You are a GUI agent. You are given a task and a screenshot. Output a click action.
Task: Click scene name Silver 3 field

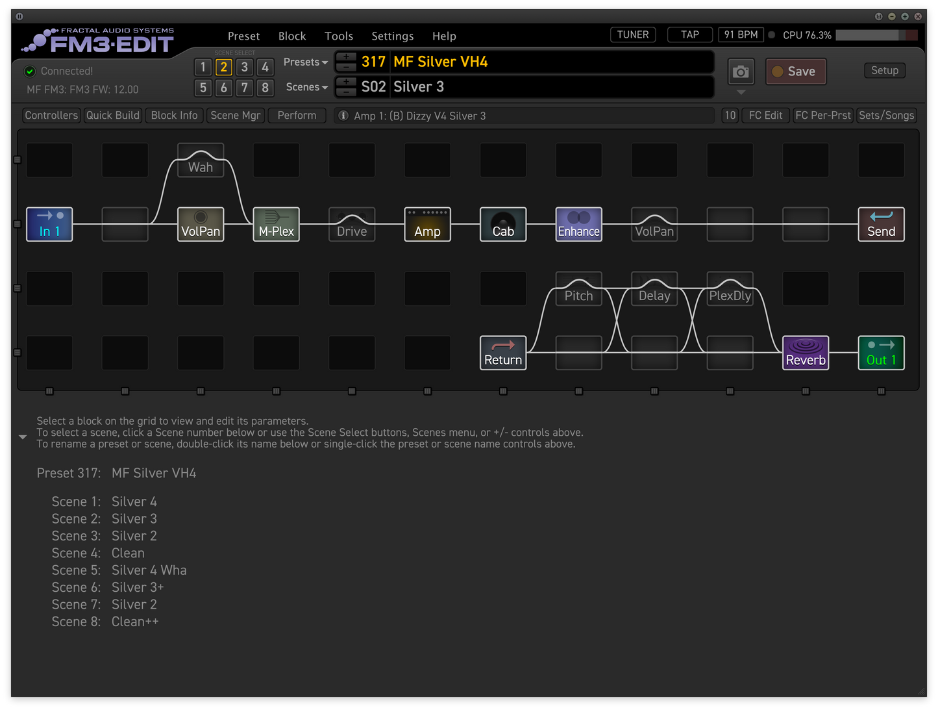[552, 87]
